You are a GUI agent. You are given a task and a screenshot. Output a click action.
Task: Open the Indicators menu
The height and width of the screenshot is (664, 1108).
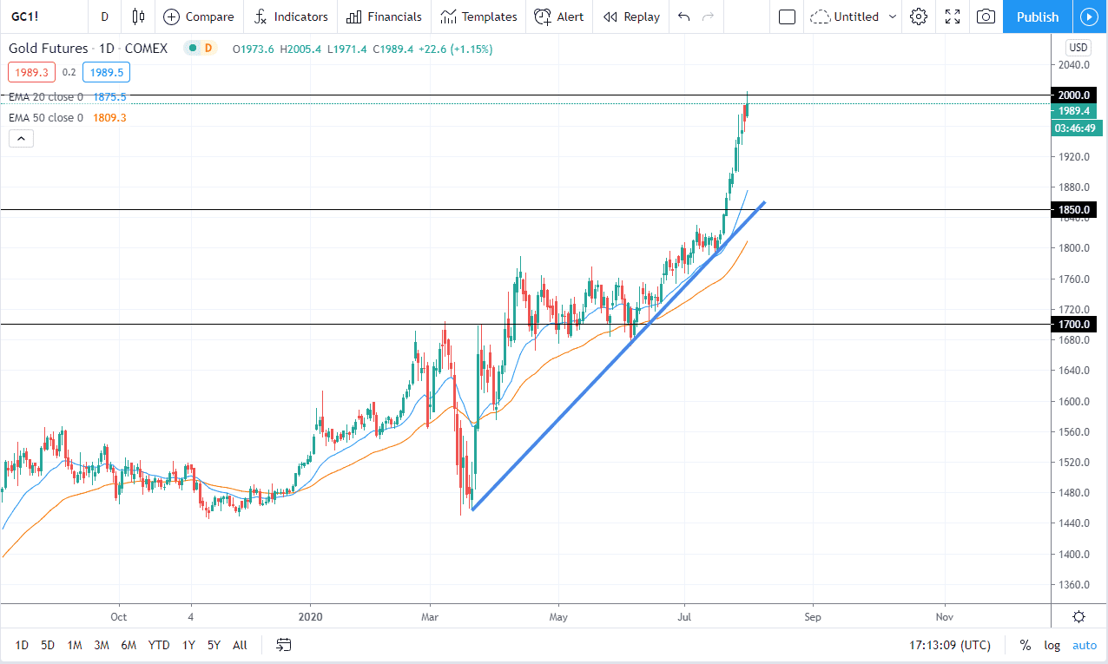click(291, 16)
